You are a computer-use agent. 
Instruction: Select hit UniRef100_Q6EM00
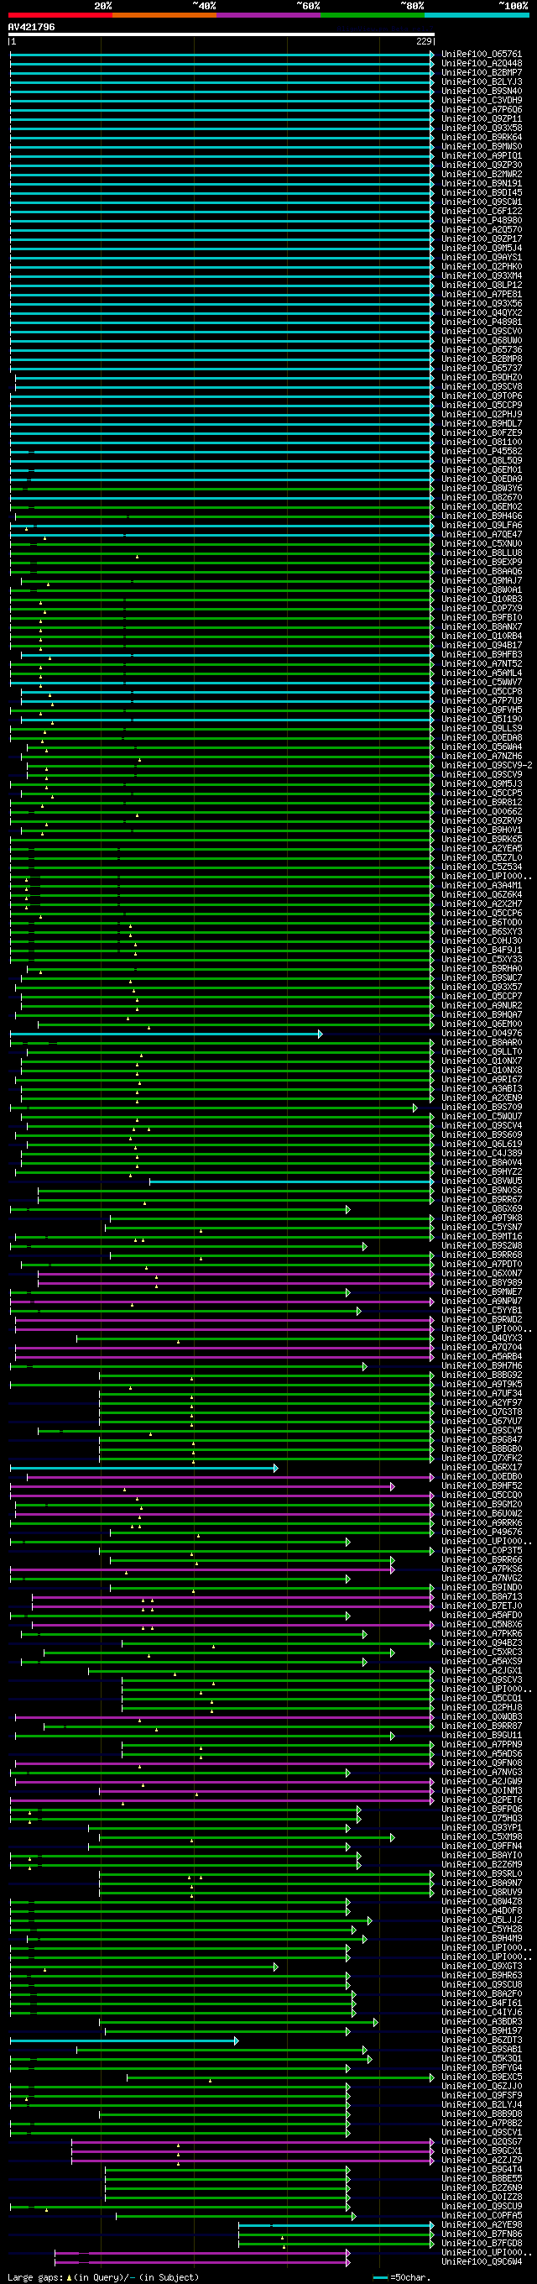482,1024
